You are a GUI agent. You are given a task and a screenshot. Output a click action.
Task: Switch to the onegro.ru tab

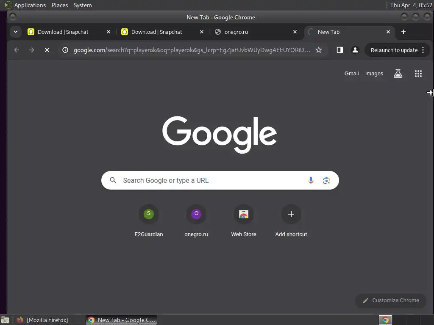coord(236,32)
